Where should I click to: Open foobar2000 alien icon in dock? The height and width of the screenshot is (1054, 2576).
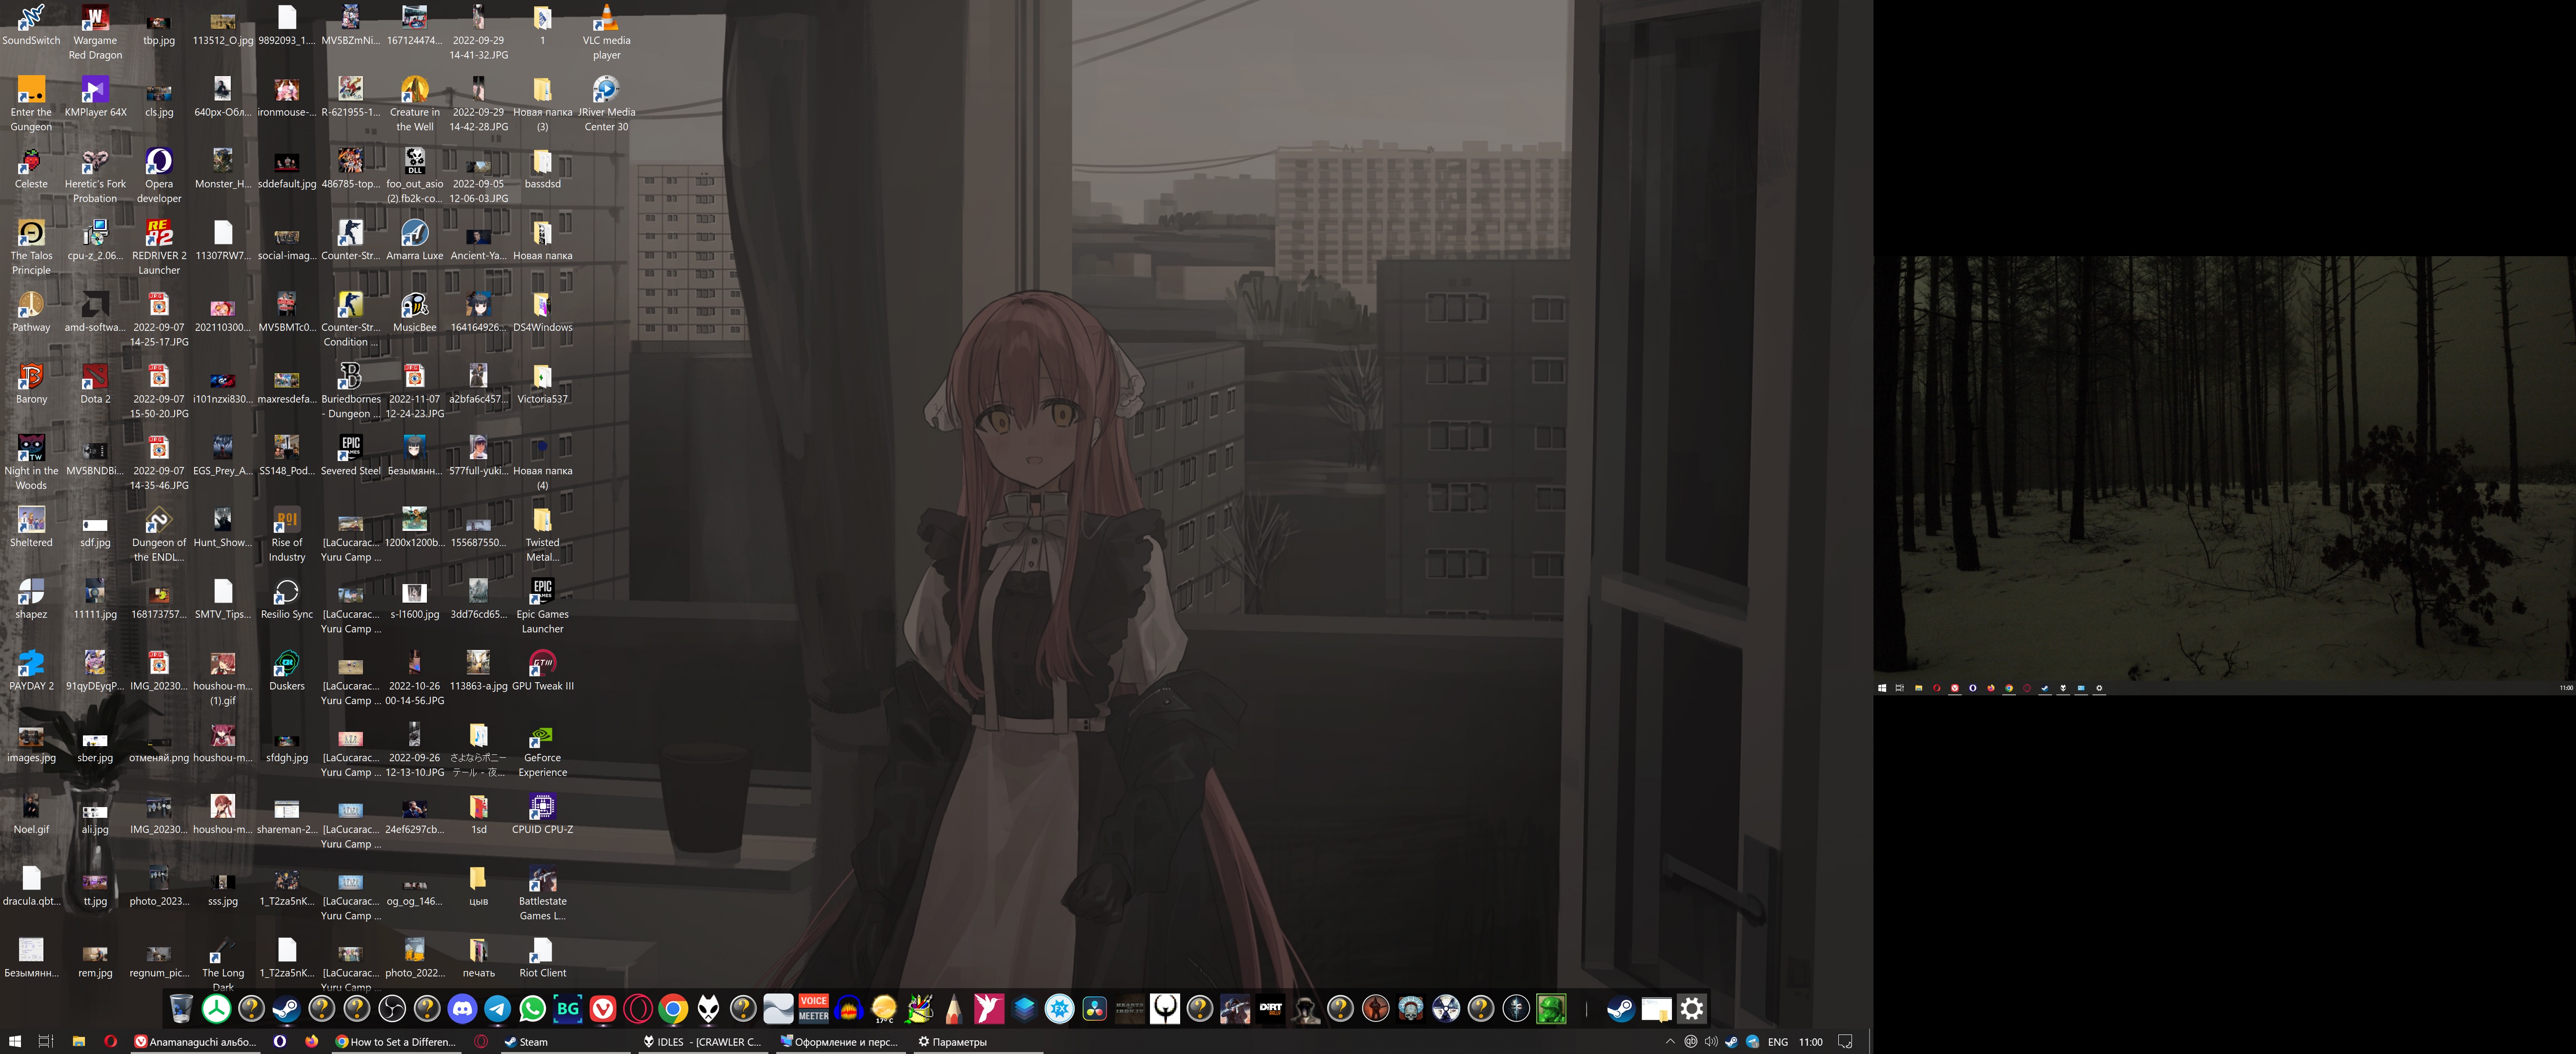coord(708,1009)
